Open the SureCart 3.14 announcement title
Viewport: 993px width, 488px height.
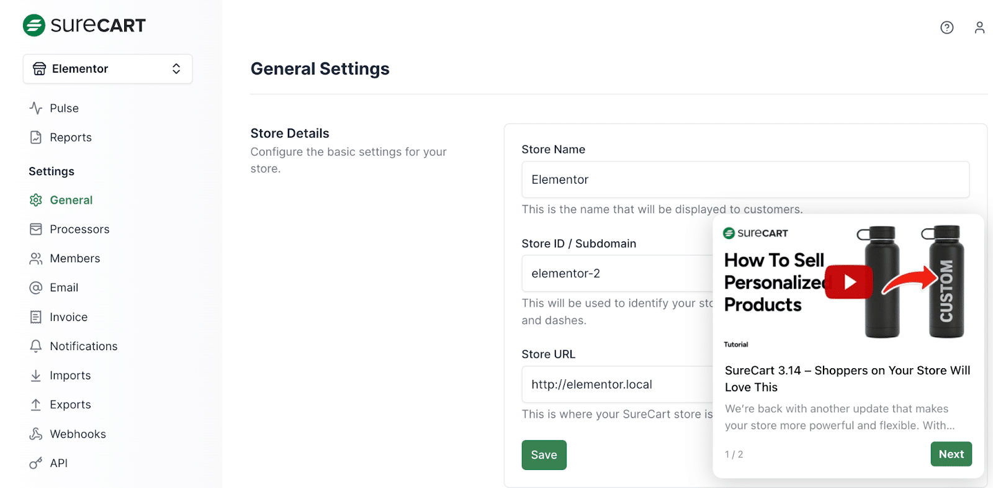848,379
